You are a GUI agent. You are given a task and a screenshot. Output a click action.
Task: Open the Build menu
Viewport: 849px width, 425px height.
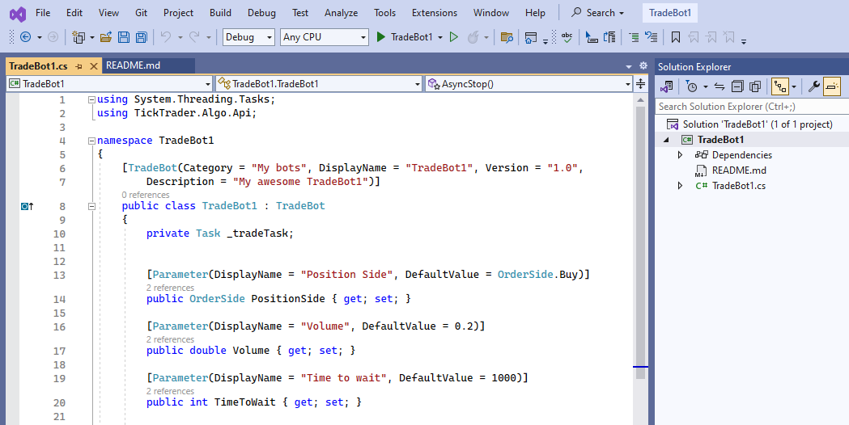[220, 13]
